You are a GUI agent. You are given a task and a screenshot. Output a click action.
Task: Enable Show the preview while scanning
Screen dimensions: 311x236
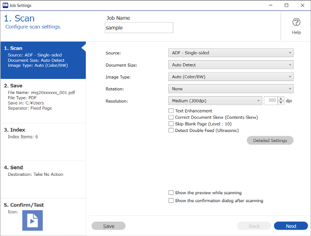point(171,193)
